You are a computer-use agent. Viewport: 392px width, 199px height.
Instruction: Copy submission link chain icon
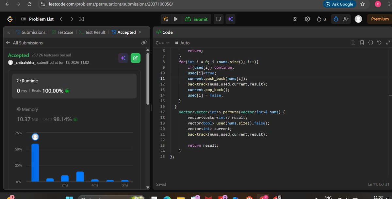coord(144,43)
